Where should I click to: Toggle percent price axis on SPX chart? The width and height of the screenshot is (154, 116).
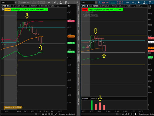coord(69,6)
